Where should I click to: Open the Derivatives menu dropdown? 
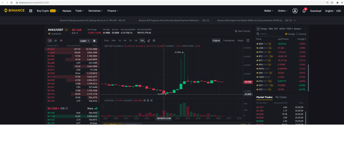[95, 11]
